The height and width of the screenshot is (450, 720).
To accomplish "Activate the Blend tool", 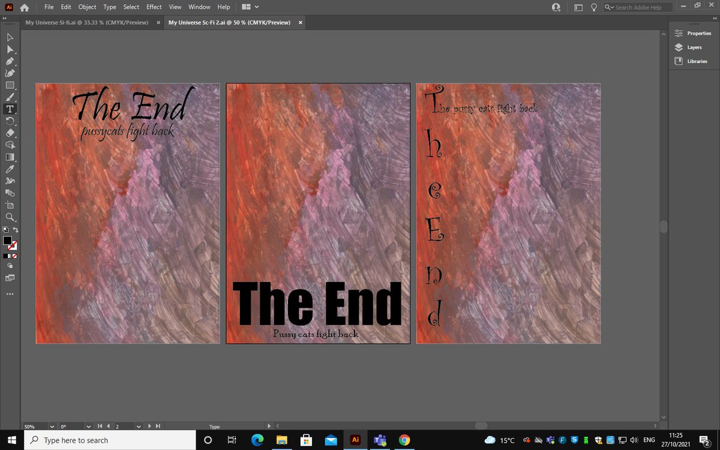I will point(10,193).
